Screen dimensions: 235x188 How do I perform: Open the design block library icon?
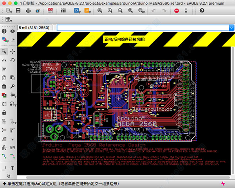(63, 11)
